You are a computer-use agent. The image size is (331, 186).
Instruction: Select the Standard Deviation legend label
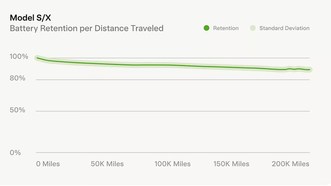pyautogui.click(x=284, y=28)
